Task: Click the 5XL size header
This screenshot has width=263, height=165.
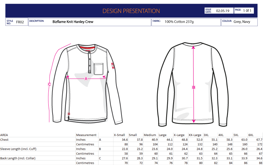Action: click(236, 135)
